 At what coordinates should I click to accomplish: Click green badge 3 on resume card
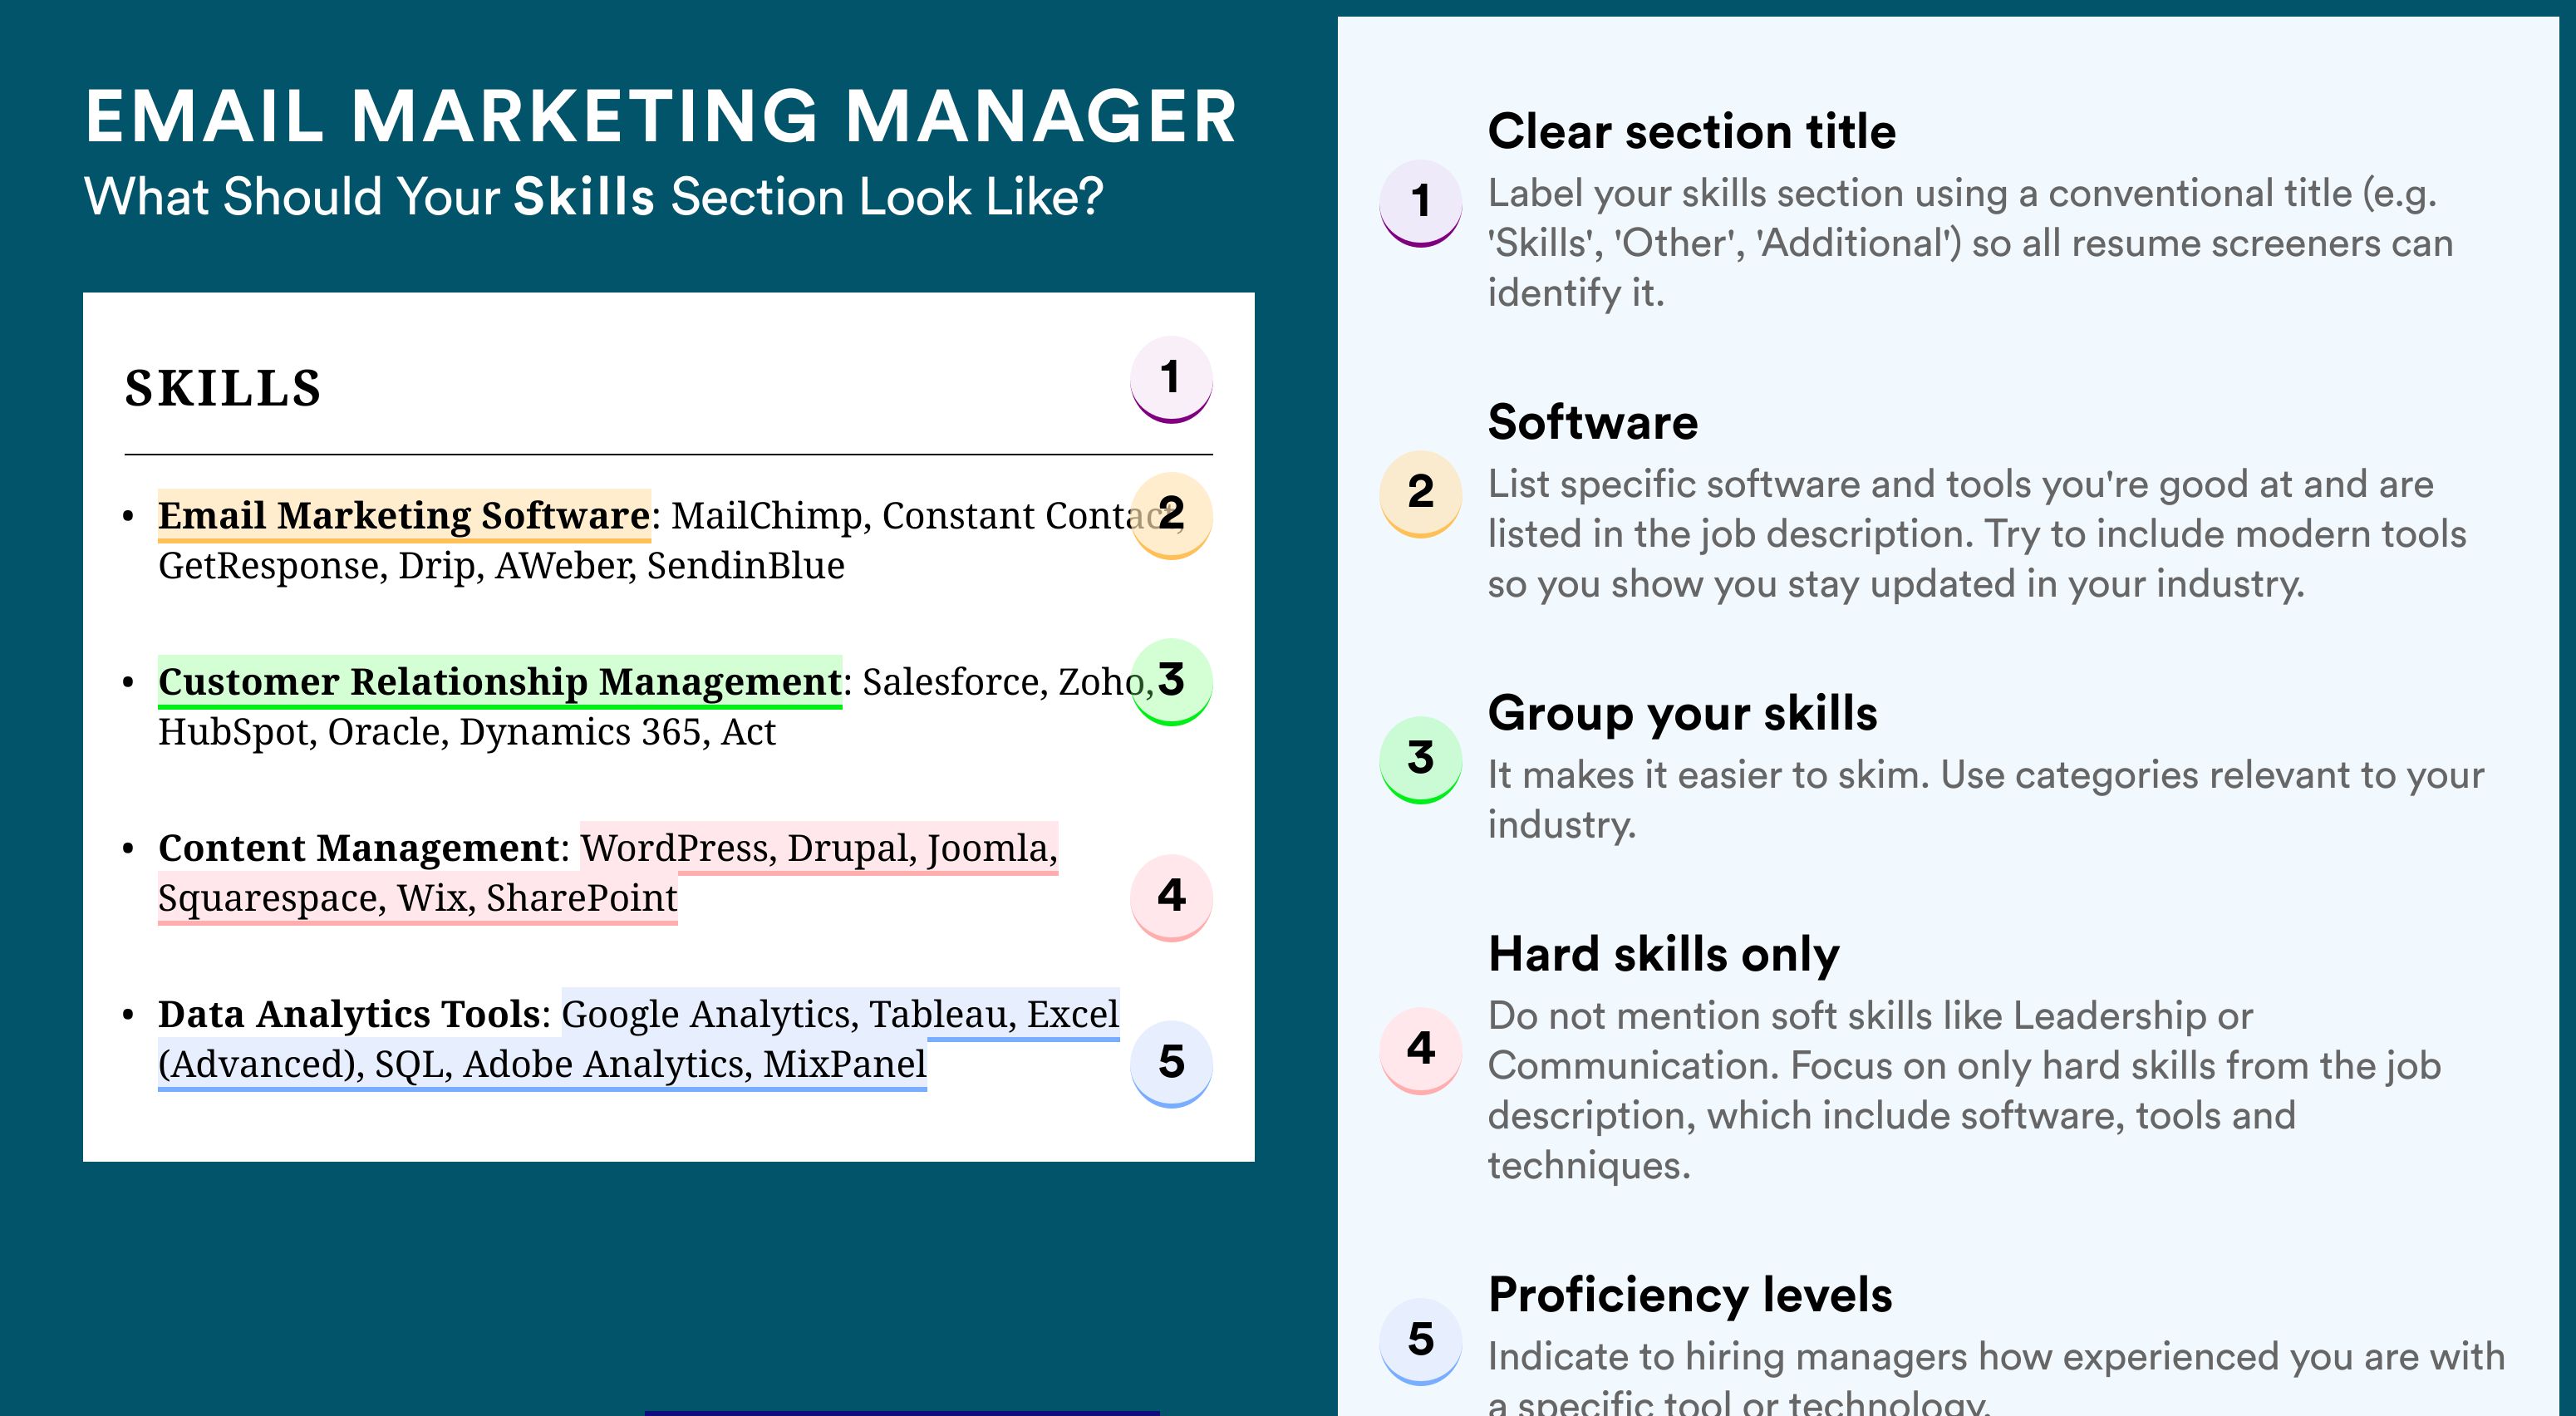pos(1171,681)
